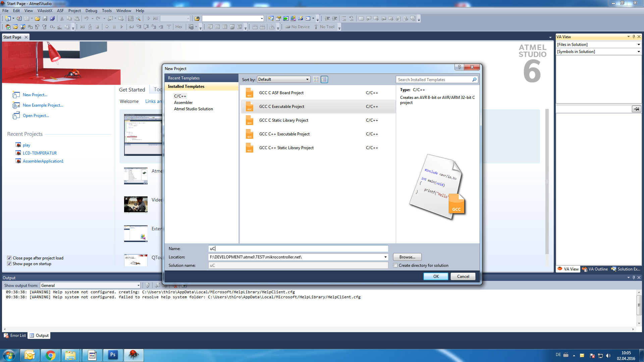Open the VAssistX menu
The width and height of the screenshot is (644, 362).
[x=45, y=11]
